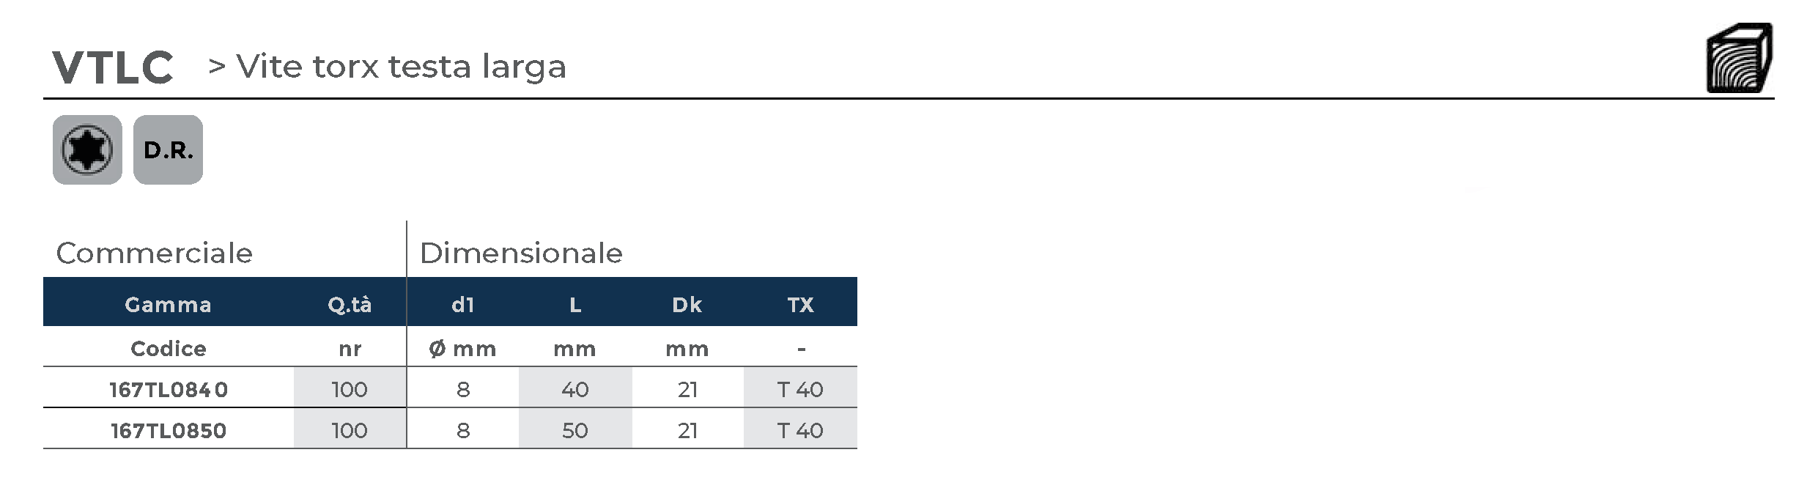This screenshot has width=1818, height=488.
Task: Select the Dimensionale section heading
Action: pos(521,254)
